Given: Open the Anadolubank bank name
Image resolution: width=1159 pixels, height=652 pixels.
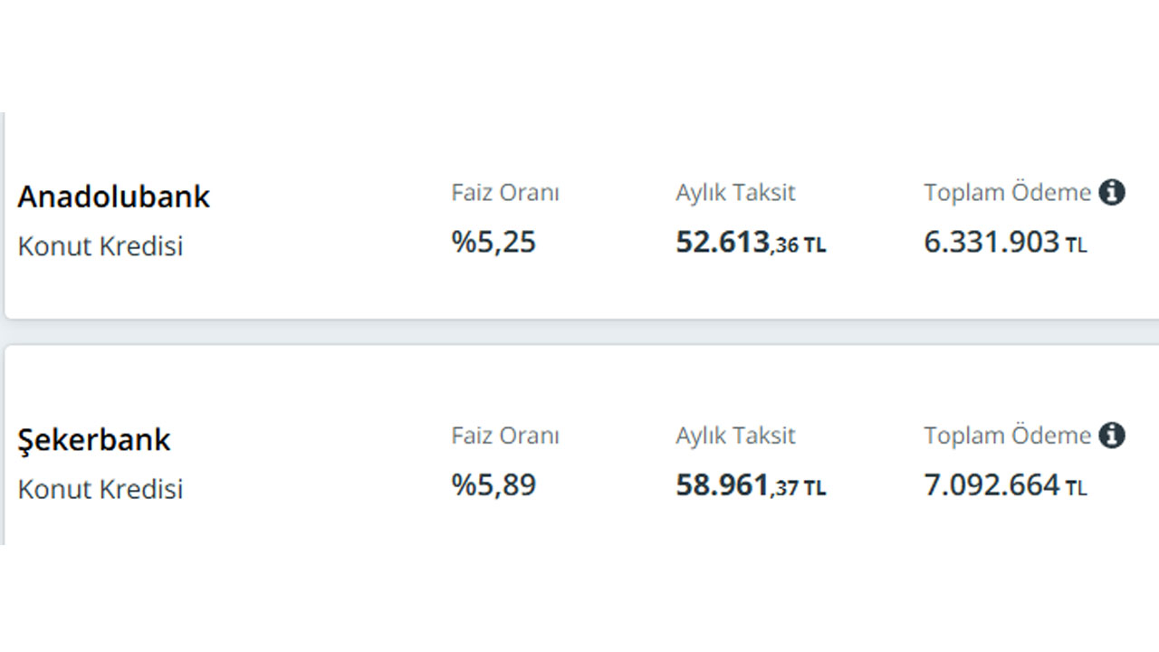Looking at the screenshot, I should (x=114, y=197).
